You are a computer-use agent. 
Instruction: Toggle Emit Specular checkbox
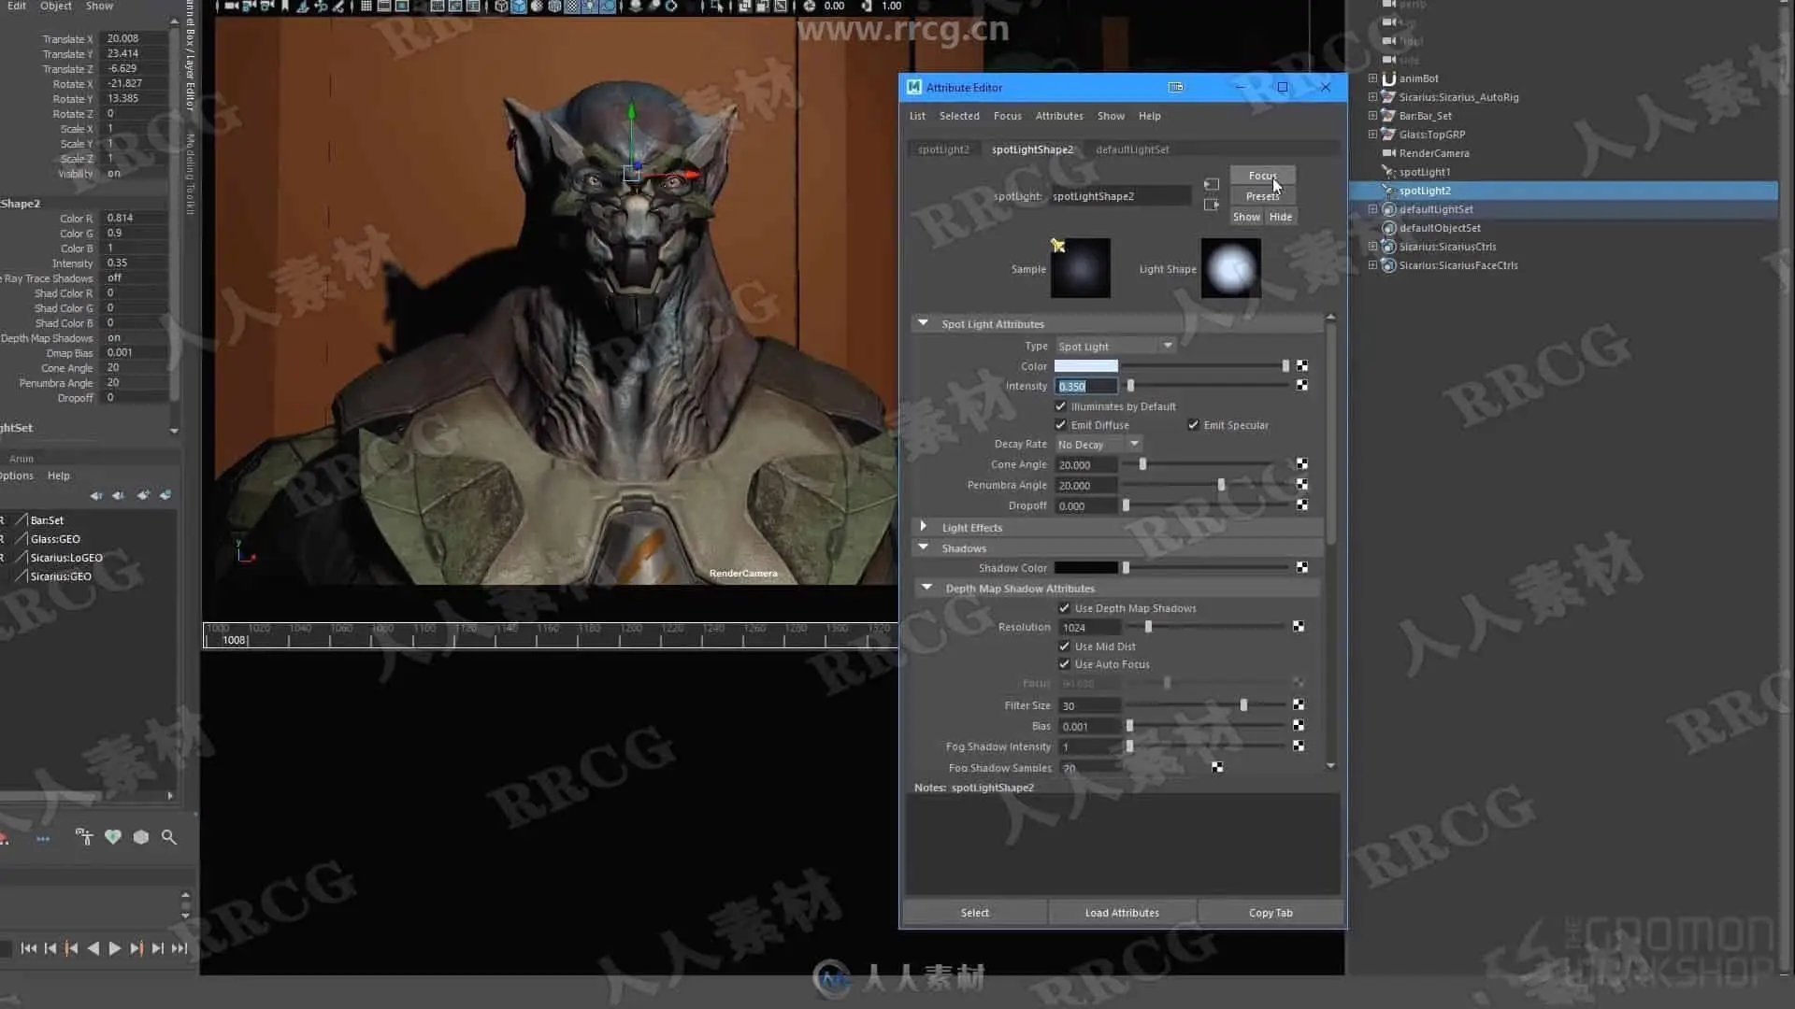1194,425
